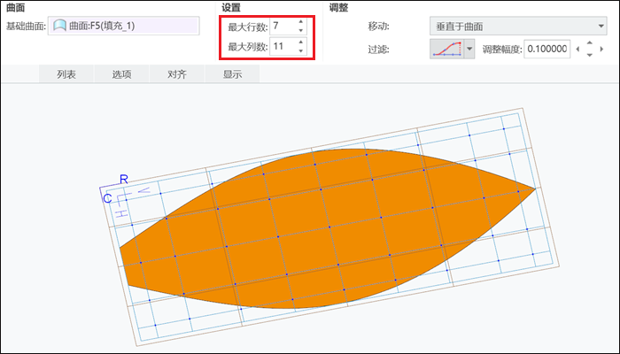Click the left adjustment arrow near 调整幅度
Screen dimensions: 620x354
tap(578, 49)
